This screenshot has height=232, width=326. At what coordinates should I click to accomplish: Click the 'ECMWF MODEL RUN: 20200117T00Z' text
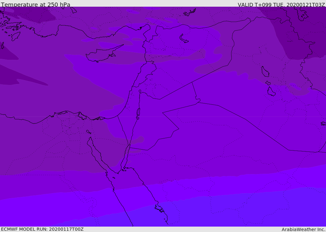coord(42,229)
